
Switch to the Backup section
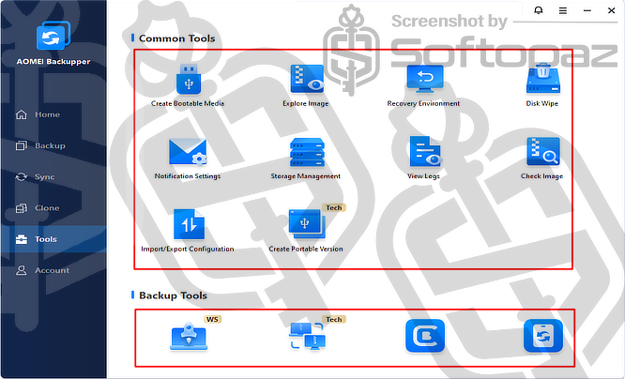49,145
